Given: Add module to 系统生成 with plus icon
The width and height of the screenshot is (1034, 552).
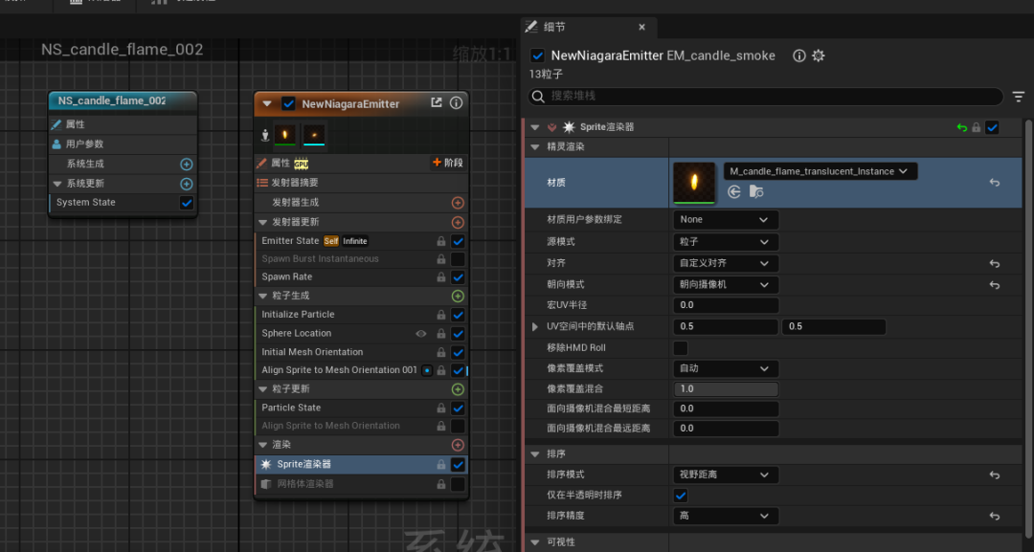Looking at the screenshot, I should (187, 164).
